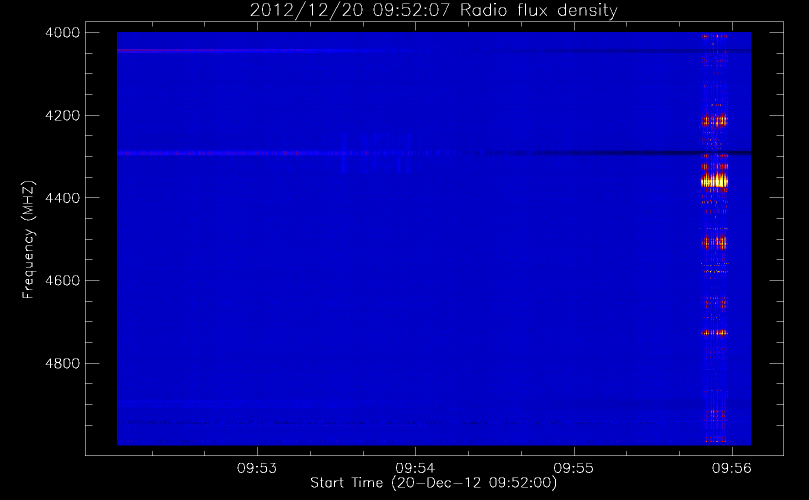Click the 09:56 time axis label
This screenshot has width=809, height=500.
coord(732,468)
